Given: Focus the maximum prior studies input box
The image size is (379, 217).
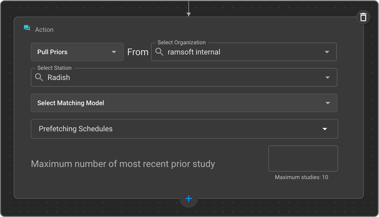Looking at the screenshot, I should point(303,159).
